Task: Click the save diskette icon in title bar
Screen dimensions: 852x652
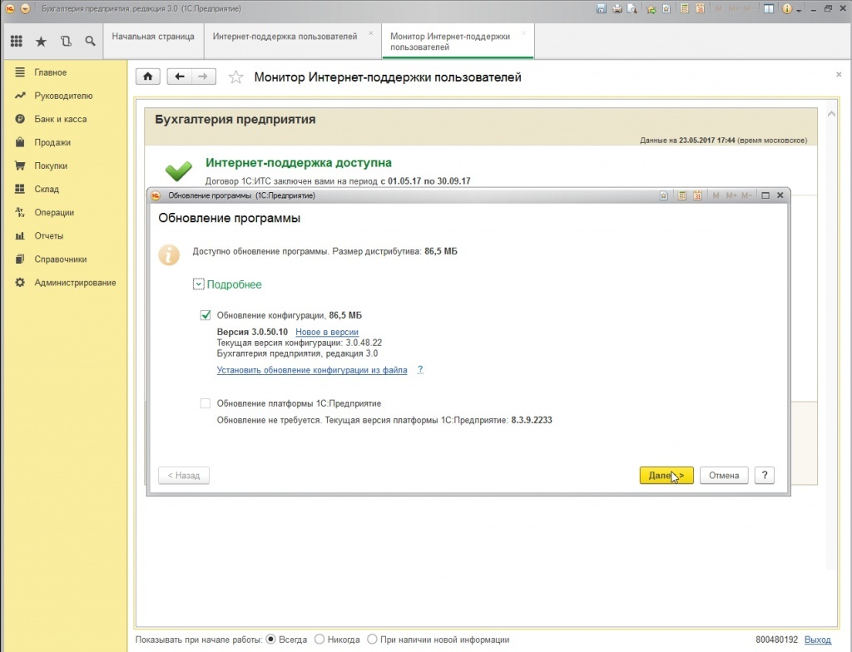Action: pyautogui.click(x=601, y=8)
